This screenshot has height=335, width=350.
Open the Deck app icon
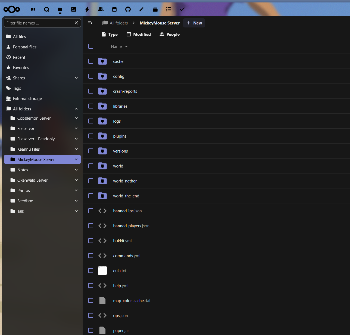[155, 9]
